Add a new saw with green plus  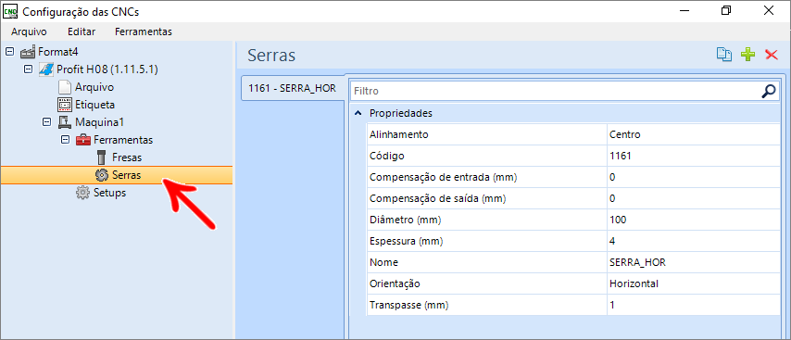(x=747, y=55)
